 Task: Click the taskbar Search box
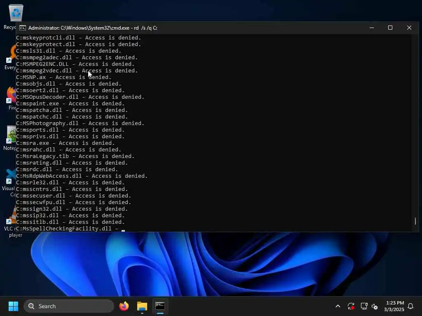pos(69,306)
